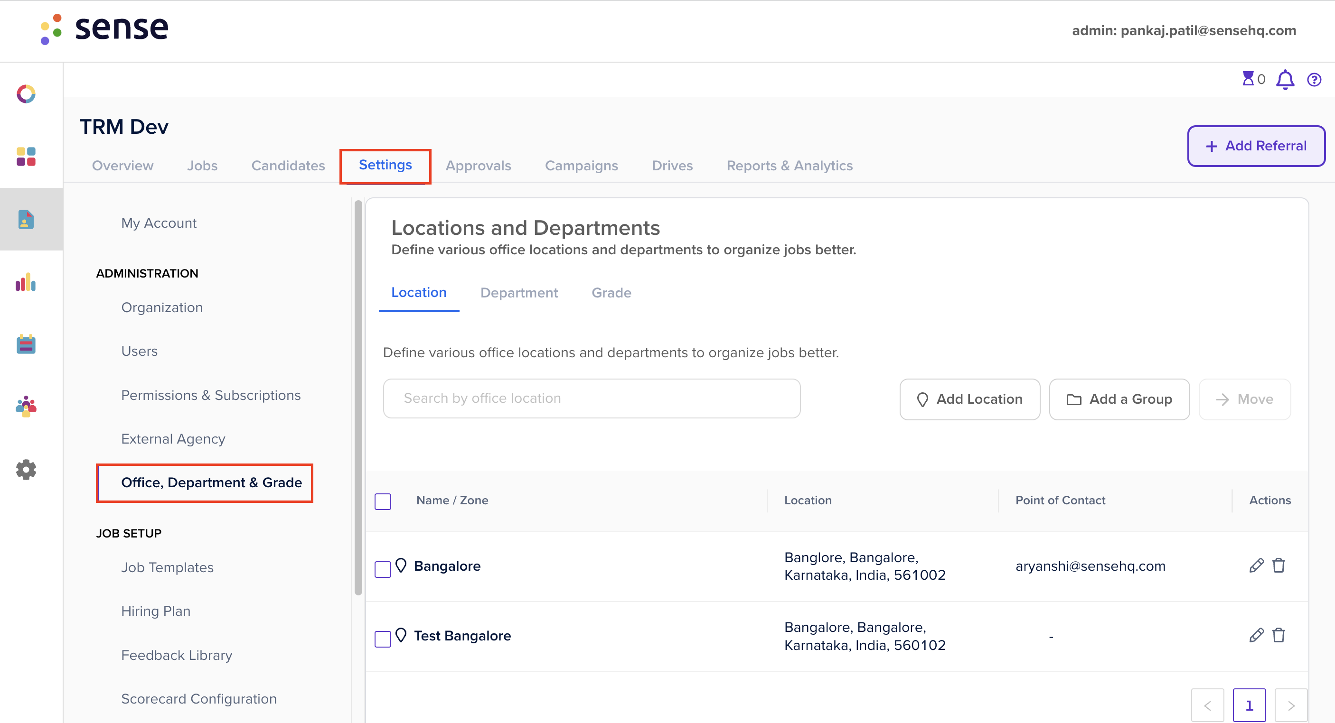Select the Grade sub-tab
The image size is (1335, 723).
click(x=611, y=293)
